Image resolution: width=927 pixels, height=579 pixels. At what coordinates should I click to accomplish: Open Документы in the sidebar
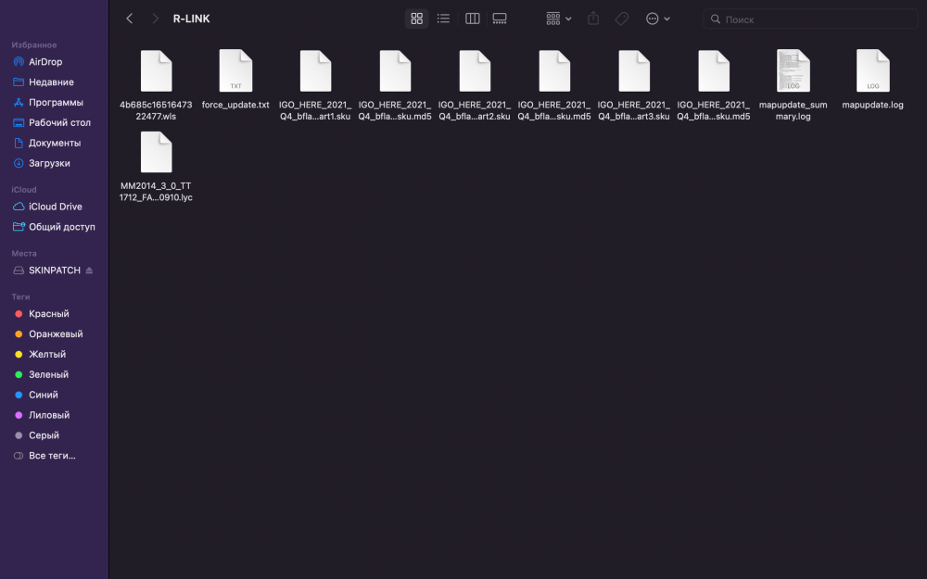[x=55, y=143]
